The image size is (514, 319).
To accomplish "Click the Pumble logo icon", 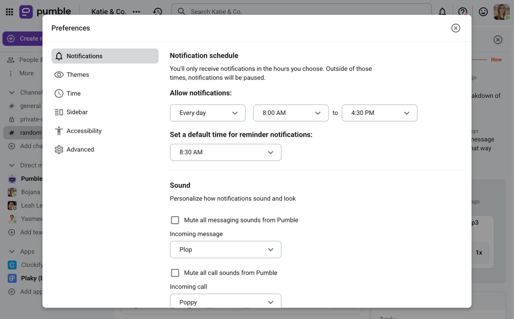I will click(x=26, y=12).
